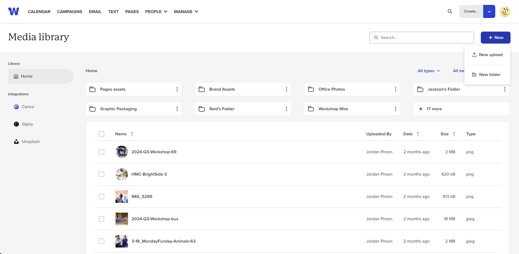519x254 pixels.
Task: Expand the 17 more folders item
Action: pos(461,109)
